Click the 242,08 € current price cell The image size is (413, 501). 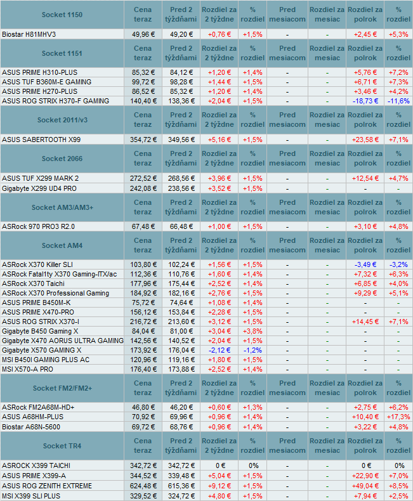coord(143,188)
